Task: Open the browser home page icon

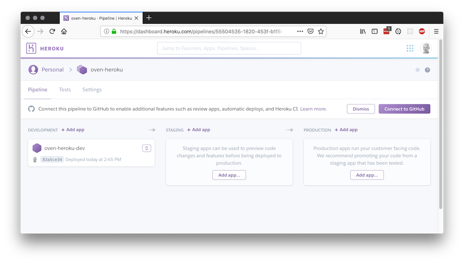Action: coord(64,31)
